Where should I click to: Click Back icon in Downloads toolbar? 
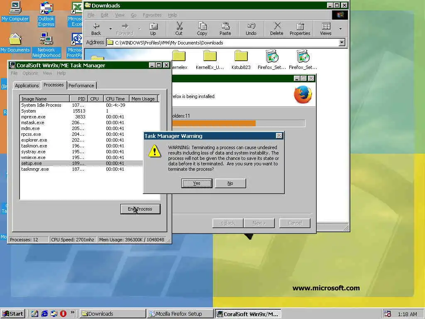tap(96, 29)
